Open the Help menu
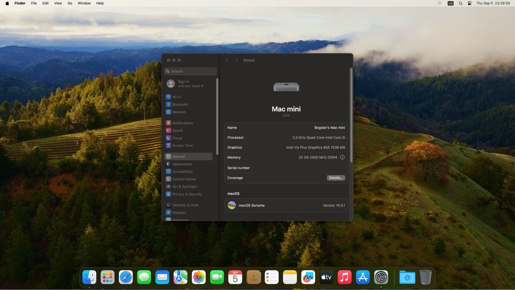Image resolution: width=515 pixels, height=290 pixels. (x=100, y=3)
